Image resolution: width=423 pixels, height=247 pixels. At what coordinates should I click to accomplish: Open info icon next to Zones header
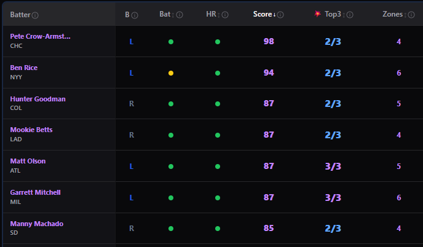pyautogui.click(x=411, y=15)
